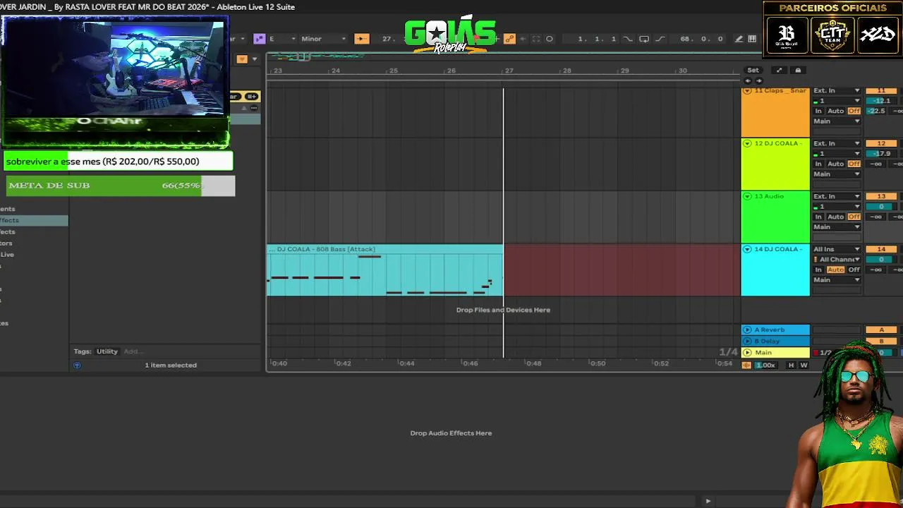Set track 11 monitor to In
Image resolution: width=903 pixels, height=508 pixels.
pyautogui.click(x=818, y=111)
